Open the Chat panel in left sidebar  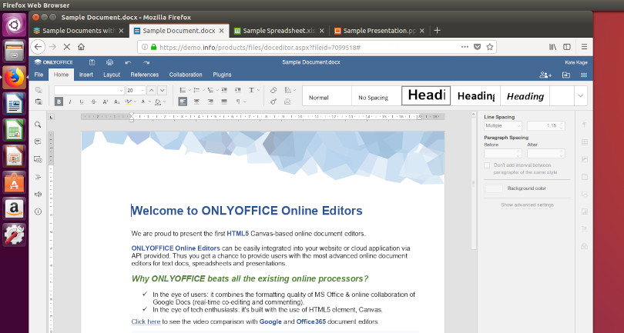point(38,159)
